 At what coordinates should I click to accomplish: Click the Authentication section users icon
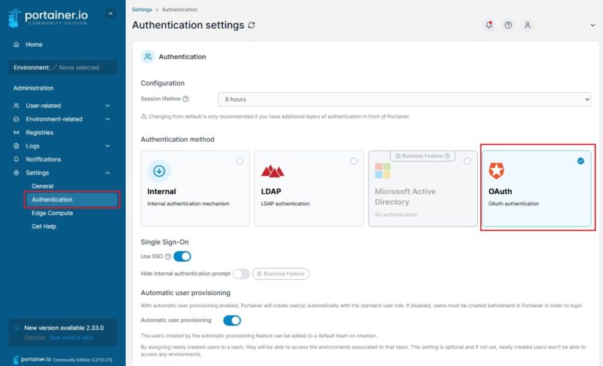148,57
